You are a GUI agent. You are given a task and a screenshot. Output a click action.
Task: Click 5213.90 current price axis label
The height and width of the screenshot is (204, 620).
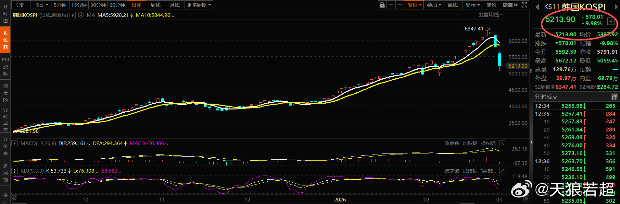click(x=518, y=66)
